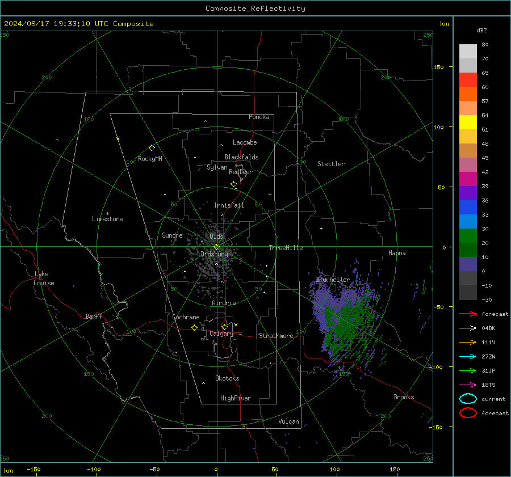This screenshot has height=477, width=511.
Task: Click the magenta 18TS arrow icon
Action: [468, 385]
